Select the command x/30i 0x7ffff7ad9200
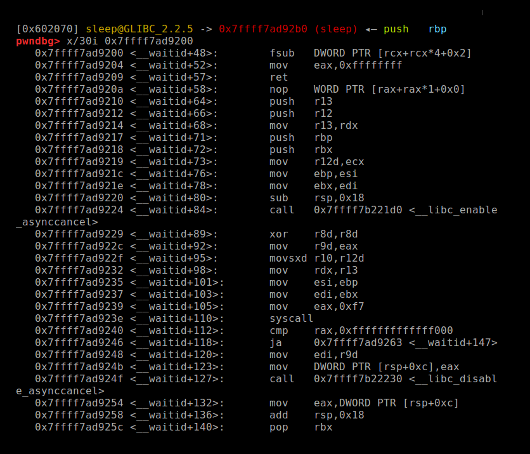The height and width of the screenshot is (454, 530). [130, 41]
